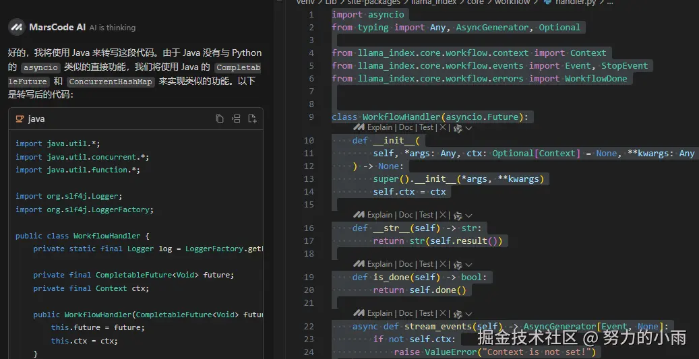Image resolution: width=699 pixels, height=359 pixels.
Task: Insert Java code at cursor icon
Action: [x=236, y=119]
